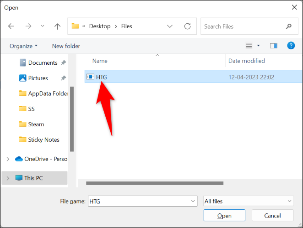Expand the address bar history dropdown
The width and height of the screenshot is (303, 228).
(x=170, y=26)
